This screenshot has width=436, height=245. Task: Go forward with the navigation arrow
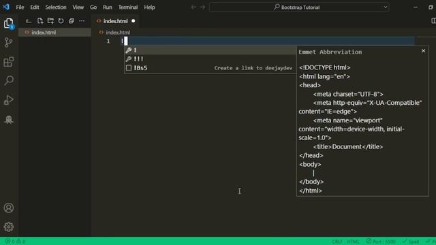click(x=203, y=7)
